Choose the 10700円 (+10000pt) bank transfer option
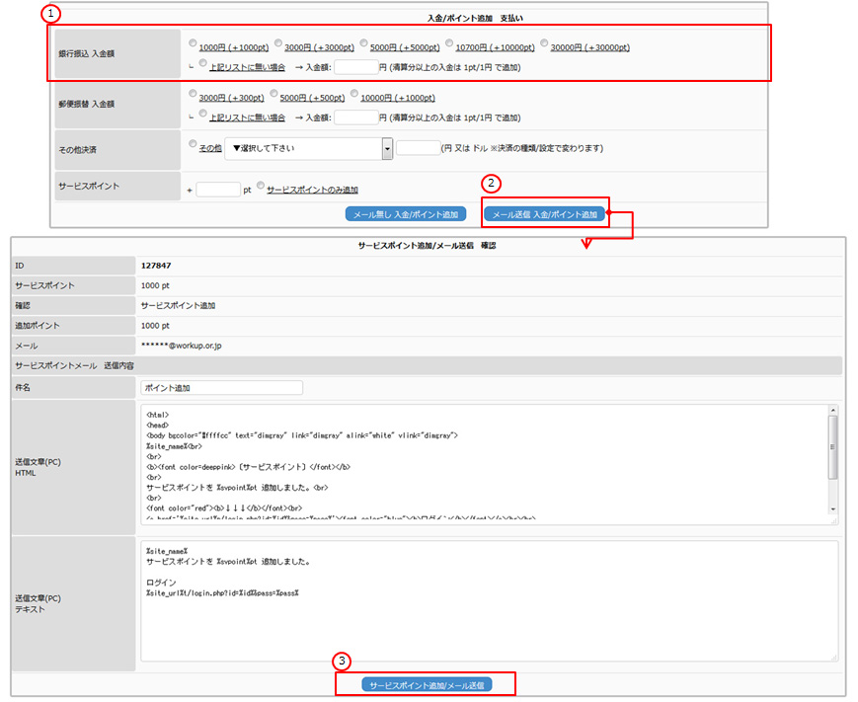The height and width of the screenshot is (702, 858). click(x=450, y=44)
